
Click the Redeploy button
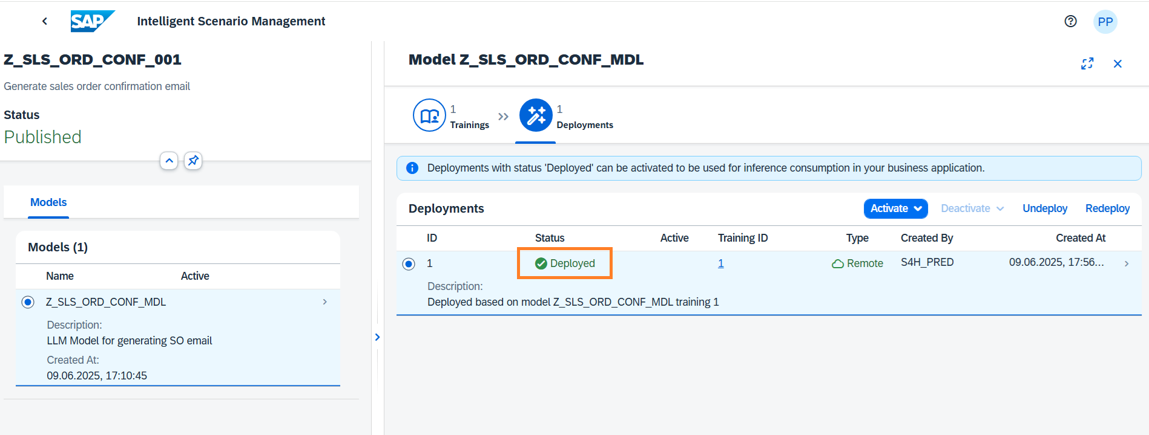click(1107, 208)
